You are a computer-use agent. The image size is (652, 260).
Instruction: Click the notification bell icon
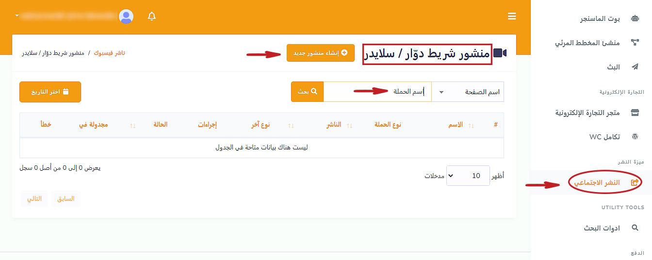[152, 16]
